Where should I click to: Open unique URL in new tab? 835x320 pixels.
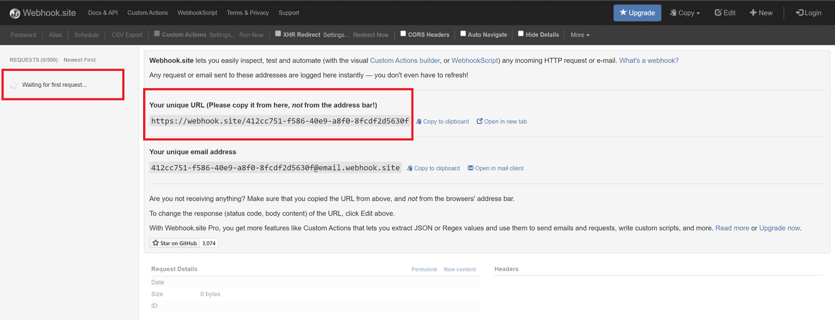pyautogui.click(x=502, y=122)
